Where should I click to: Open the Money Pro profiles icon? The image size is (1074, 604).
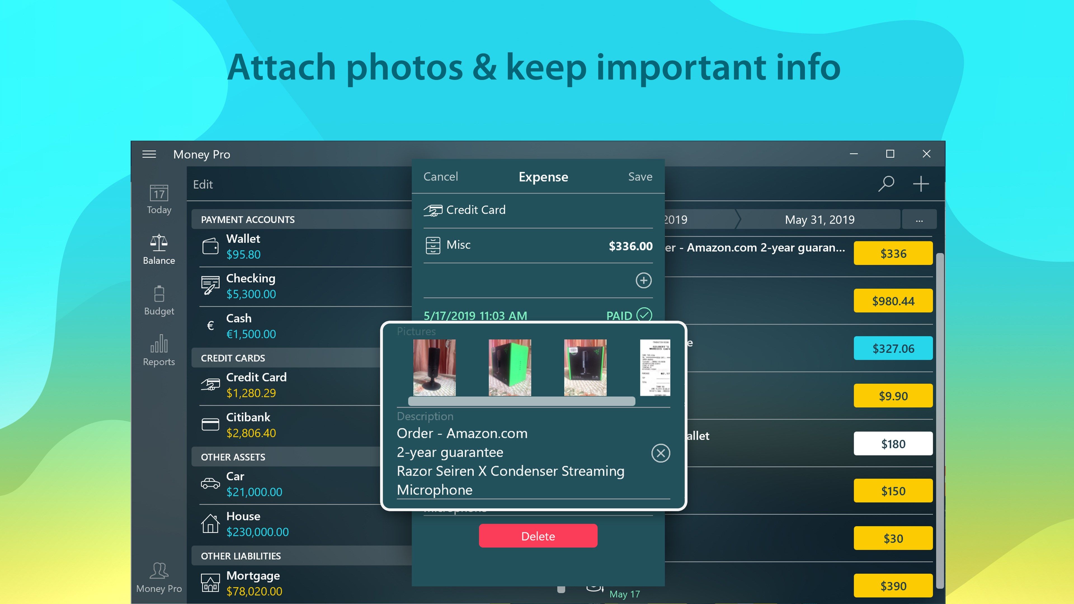pyautogui.click(x=159, y=578)
